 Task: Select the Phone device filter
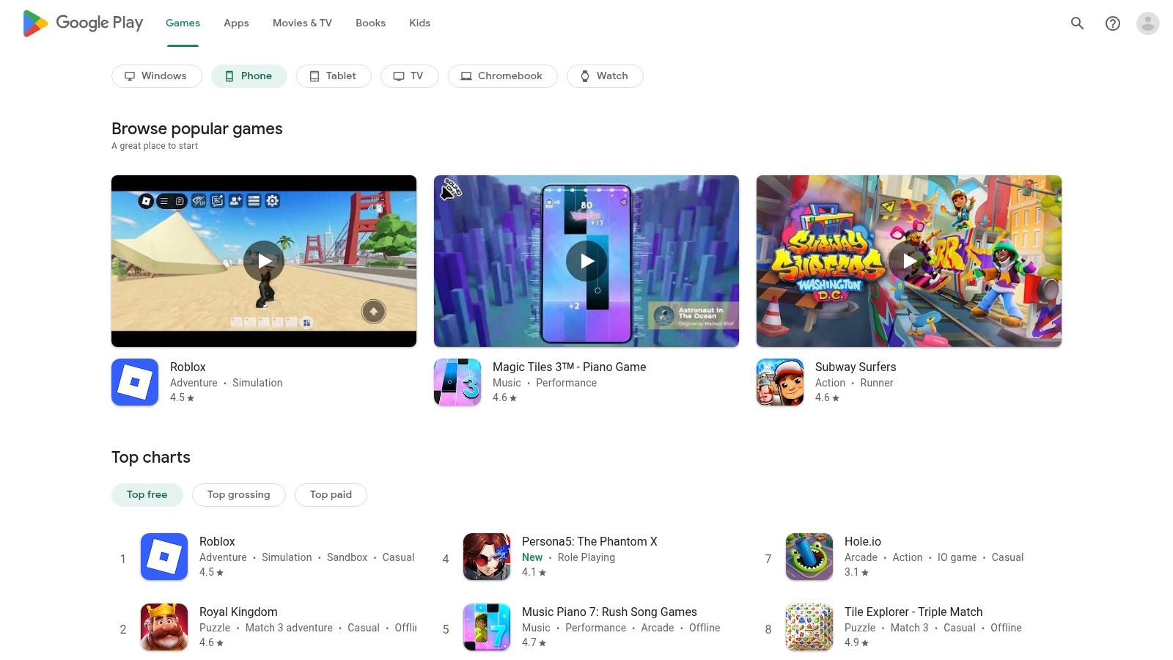[x=249, y=76]
